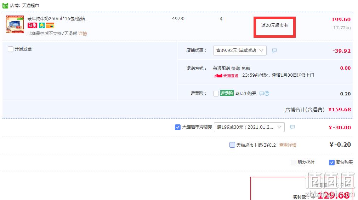
Task: Expand the 满199减30元 coupon dropdown
Action: 249,127
